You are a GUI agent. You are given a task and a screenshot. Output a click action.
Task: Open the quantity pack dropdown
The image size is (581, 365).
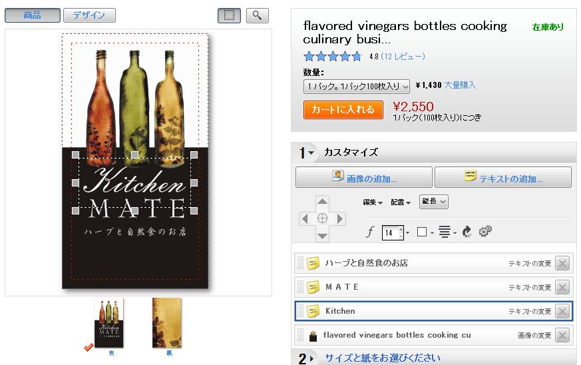point(357,87)
